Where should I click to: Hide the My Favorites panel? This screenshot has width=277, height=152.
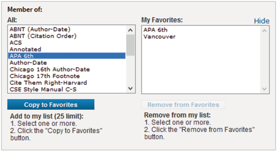point(262,21)
